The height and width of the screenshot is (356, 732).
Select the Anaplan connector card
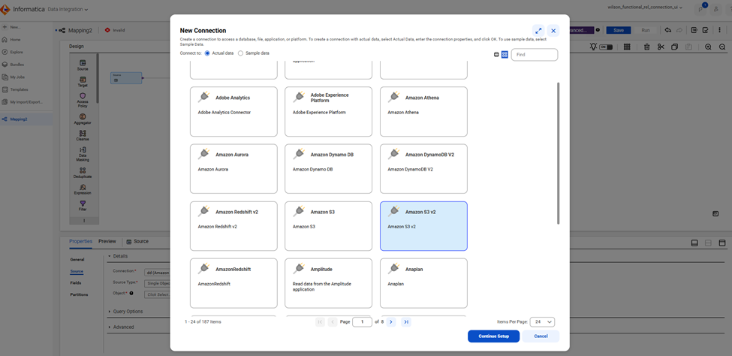[423, 283]
